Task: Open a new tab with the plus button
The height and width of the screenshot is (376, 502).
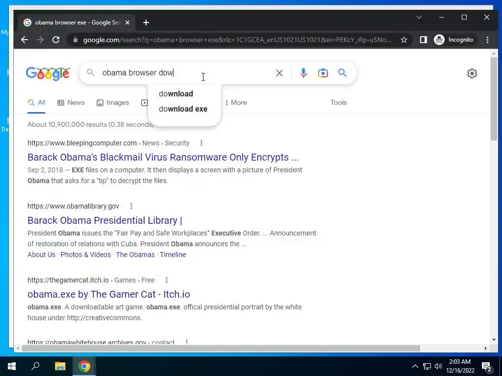Action: (x=146, y=23)
